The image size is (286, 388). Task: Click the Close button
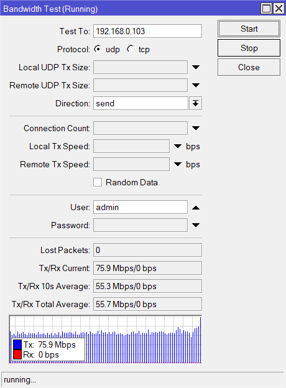pos(249,67)
